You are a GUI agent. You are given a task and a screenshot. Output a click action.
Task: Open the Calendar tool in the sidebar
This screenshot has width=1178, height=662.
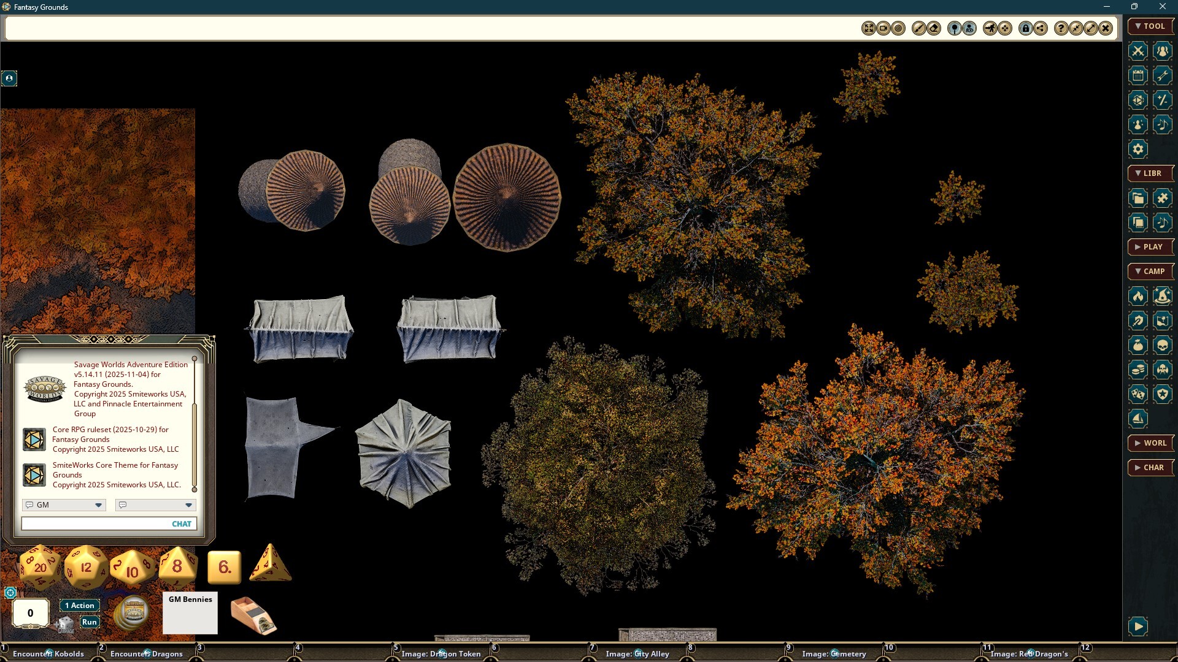[1138, 75]
